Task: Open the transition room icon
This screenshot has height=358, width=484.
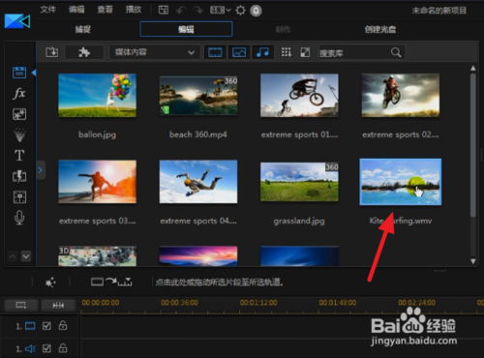Action: click(x=19, y=176)
